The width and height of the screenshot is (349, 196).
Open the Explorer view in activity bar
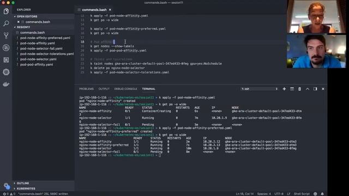(x=6, y=11)
